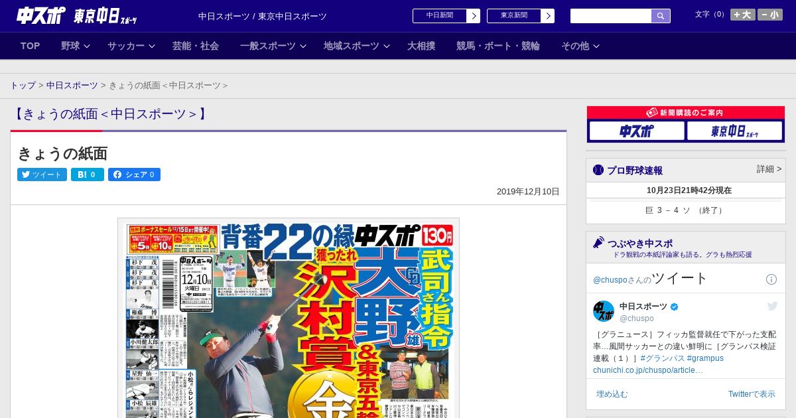This screenshot has width=796, height=418.
Task: Click Twitterで表示 link
Action: [752, 394]
